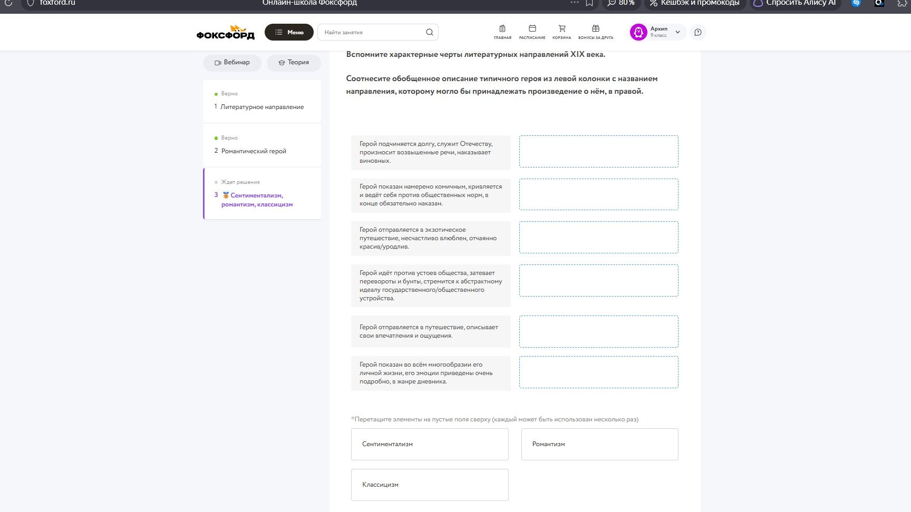This screenshot has width=911, height=512.
Task: Expand the Архип profile dropdown arrow
Action: pos(678,32)
